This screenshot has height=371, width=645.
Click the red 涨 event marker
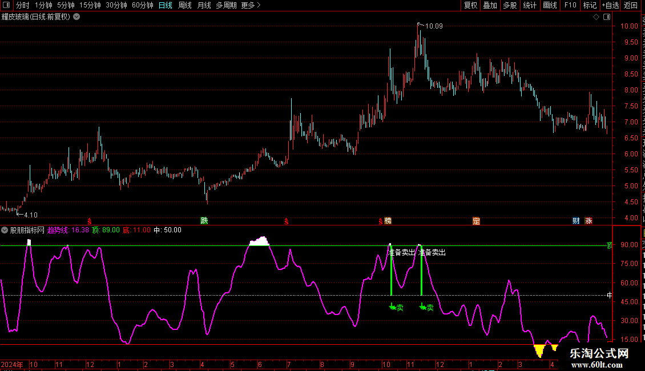tap(588, 221)
